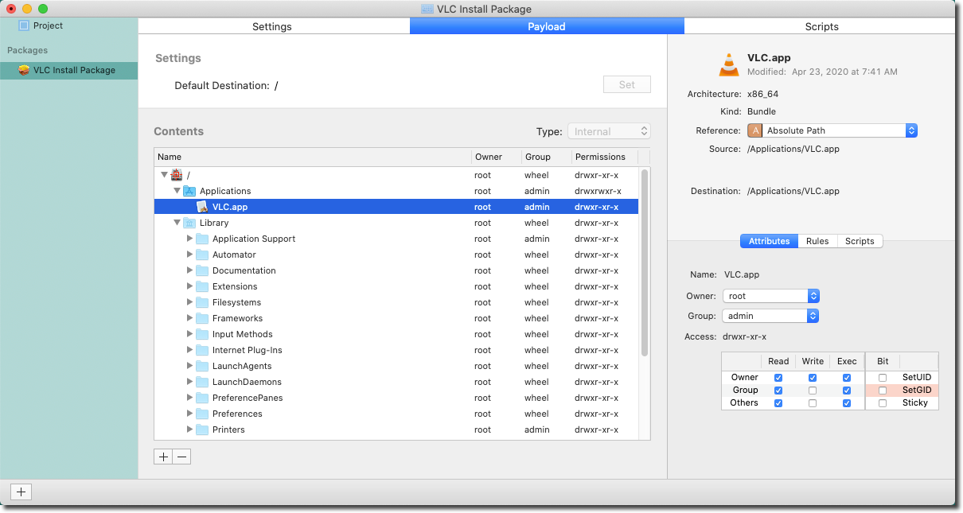Click the Documentation folder icon
Screen dimensions: 963x513
(x=202, y=270)
